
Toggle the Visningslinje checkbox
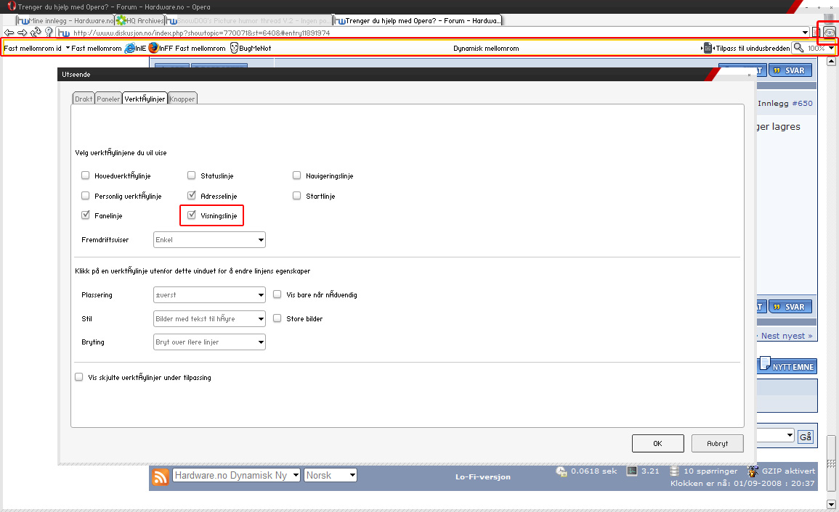(x=191, y=215)
